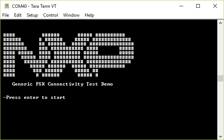This screenshot has height=140, width=224.
Task: Click the NXP ASCII art logo
Action: tap(69, 55)
